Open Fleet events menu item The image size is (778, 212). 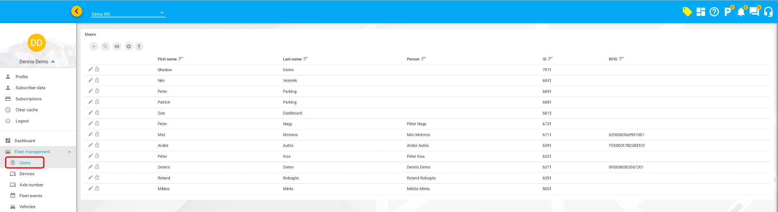[x=30, y=196]
